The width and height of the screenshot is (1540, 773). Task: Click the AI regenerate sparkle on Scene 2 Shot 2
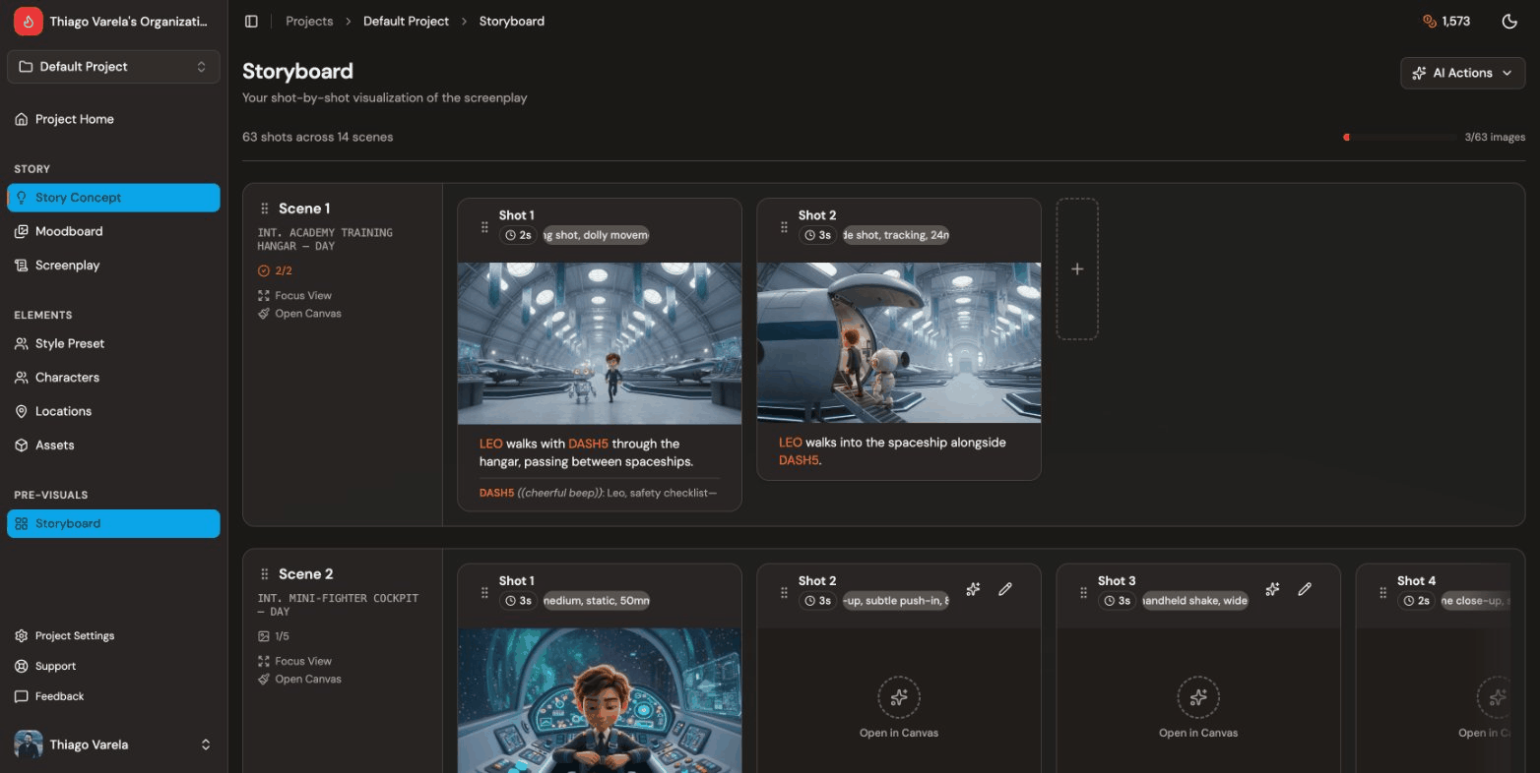point(972,588)
